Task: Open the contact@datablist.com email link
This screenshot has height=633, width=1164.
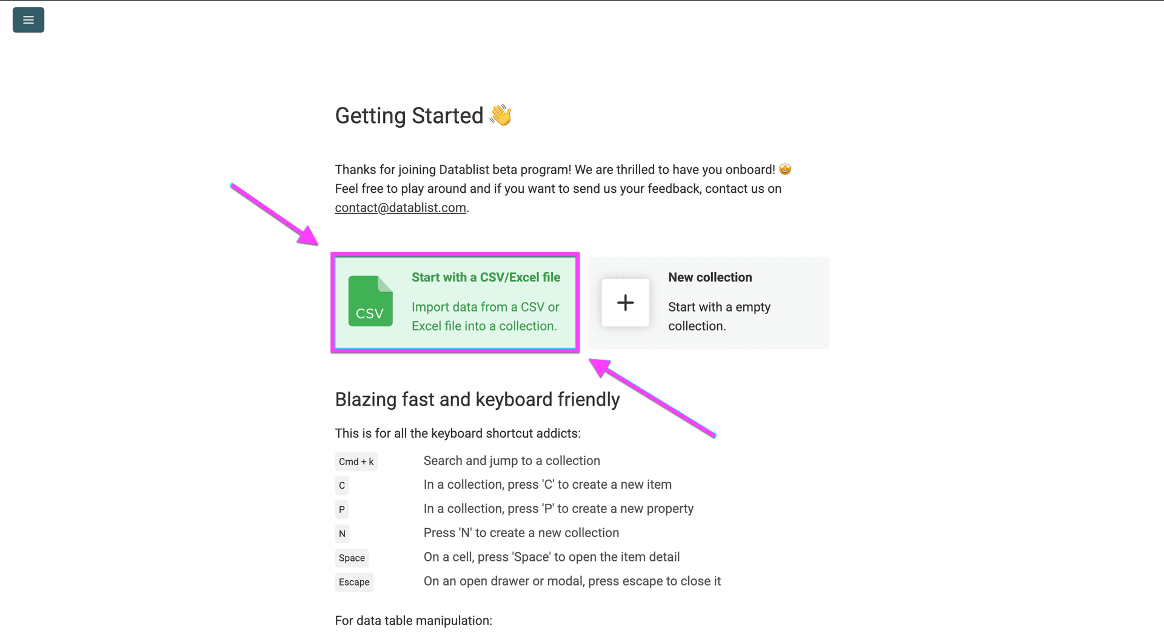Action: click(400, 207)
